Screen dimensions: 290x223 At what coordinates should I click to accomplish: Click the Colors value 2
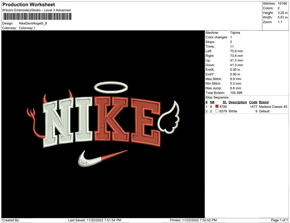pyautogui.click(x=279, y=8)
